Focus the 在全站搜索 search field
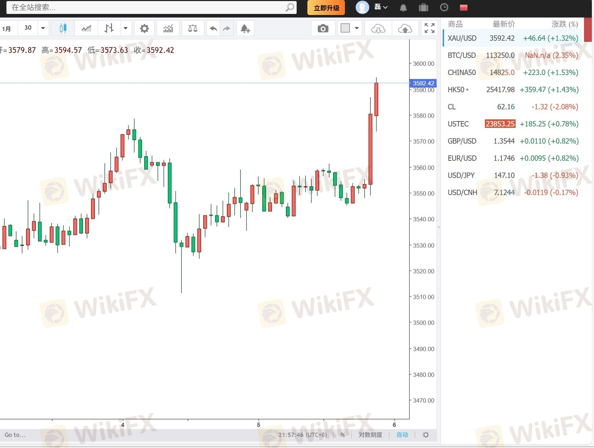Image resolution: width=594 pixels, height=448 pixels. (x=151, y=7)
